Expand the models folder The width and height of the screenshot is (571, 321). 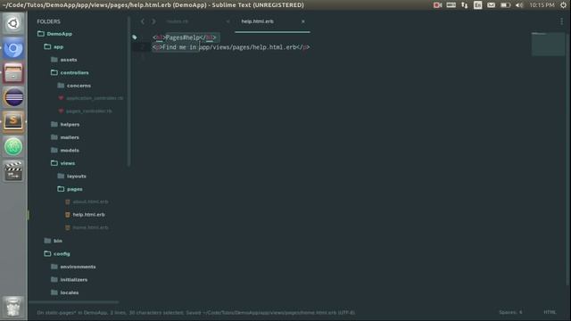pyautogui.click(x=65, y=151)
